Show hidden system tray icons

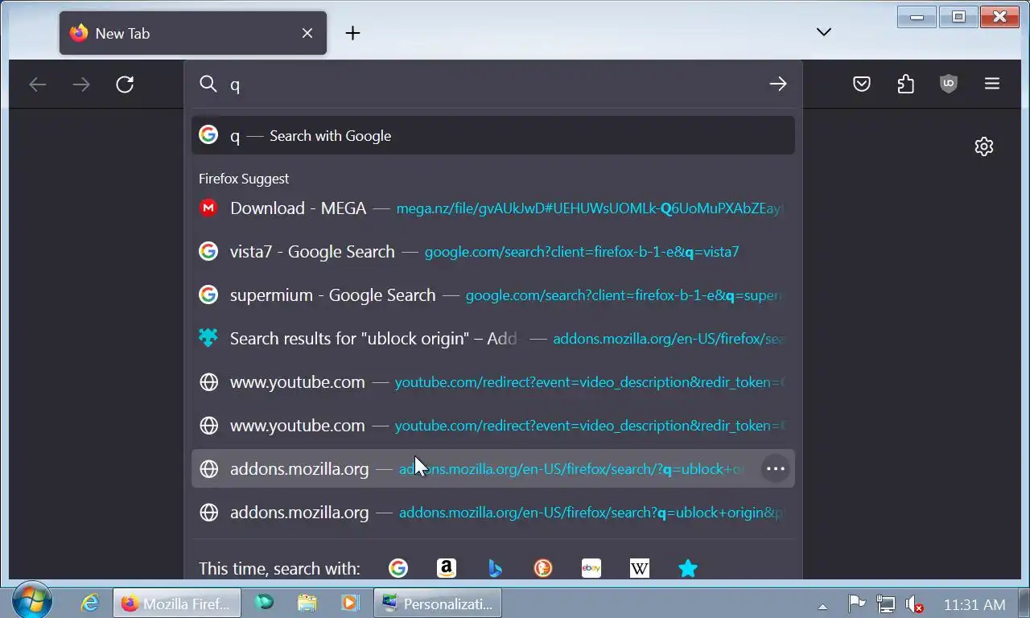coord(822,606)
